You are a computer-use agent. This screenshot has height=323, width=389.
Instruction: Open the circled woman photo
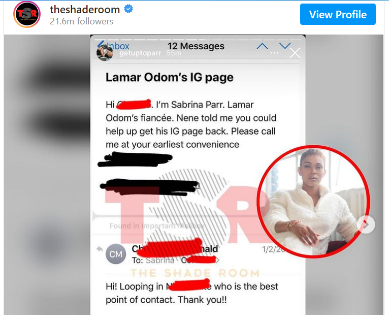tap(313, 202)
